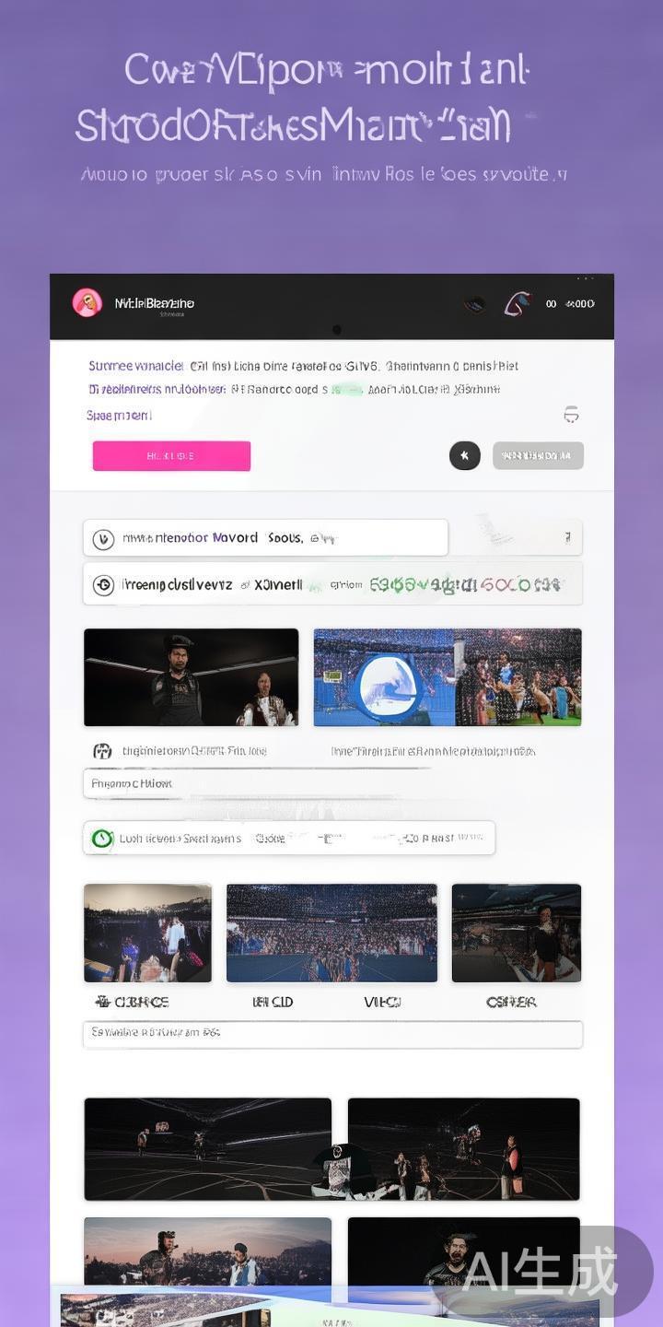Select the 'VIHCU' label under the stadium thumbnail

(x=382, y=1002)
